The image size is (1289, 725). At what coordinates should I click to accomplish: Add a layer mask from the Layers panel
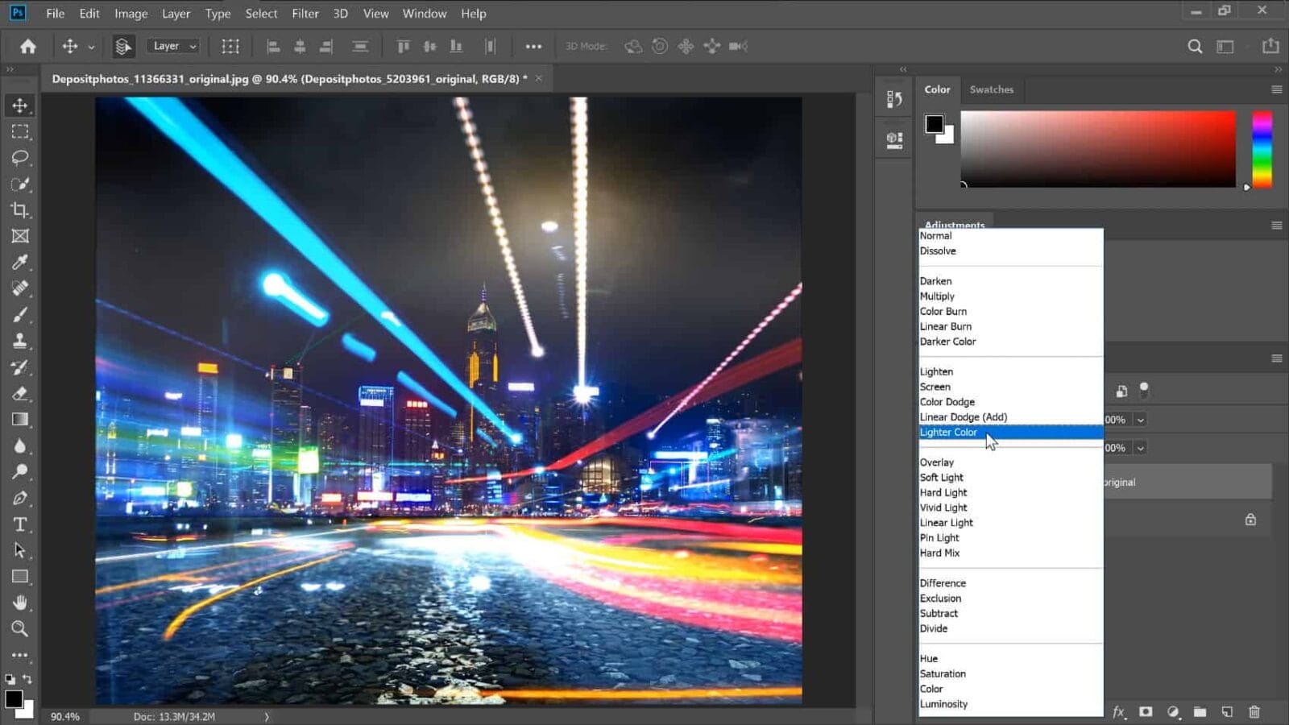(1146, 713)
